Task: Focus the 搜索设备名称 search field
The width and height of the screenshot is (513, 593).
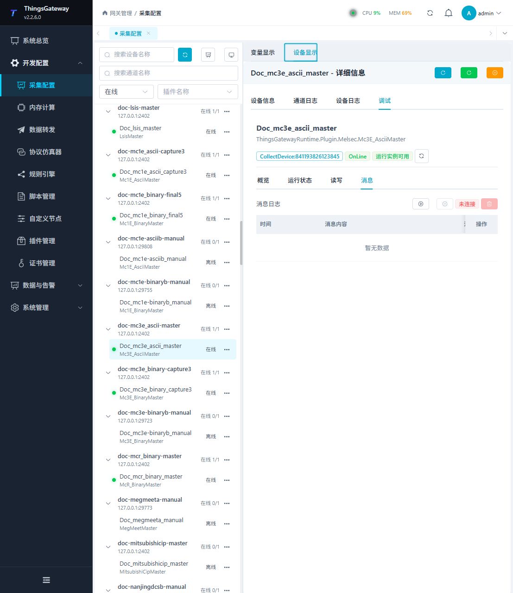Action: tap(137, 55)
